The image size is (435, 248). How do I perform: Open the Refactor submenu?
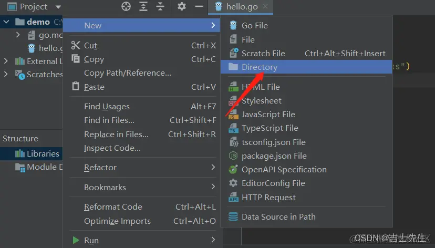pyautogui.click(x=141, y=168)
